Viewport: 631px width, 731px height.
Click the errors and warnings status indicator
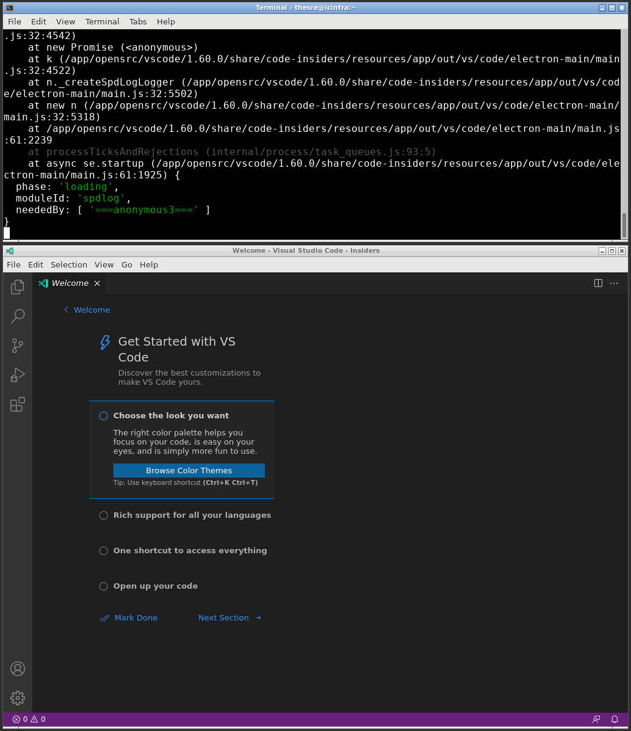[x=29, y=719]
